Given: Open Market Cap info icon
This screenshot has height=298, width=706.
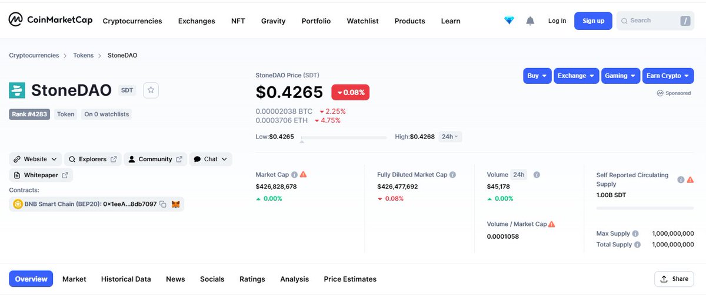Looking at the screenshot, I should (x=294, y=175).
